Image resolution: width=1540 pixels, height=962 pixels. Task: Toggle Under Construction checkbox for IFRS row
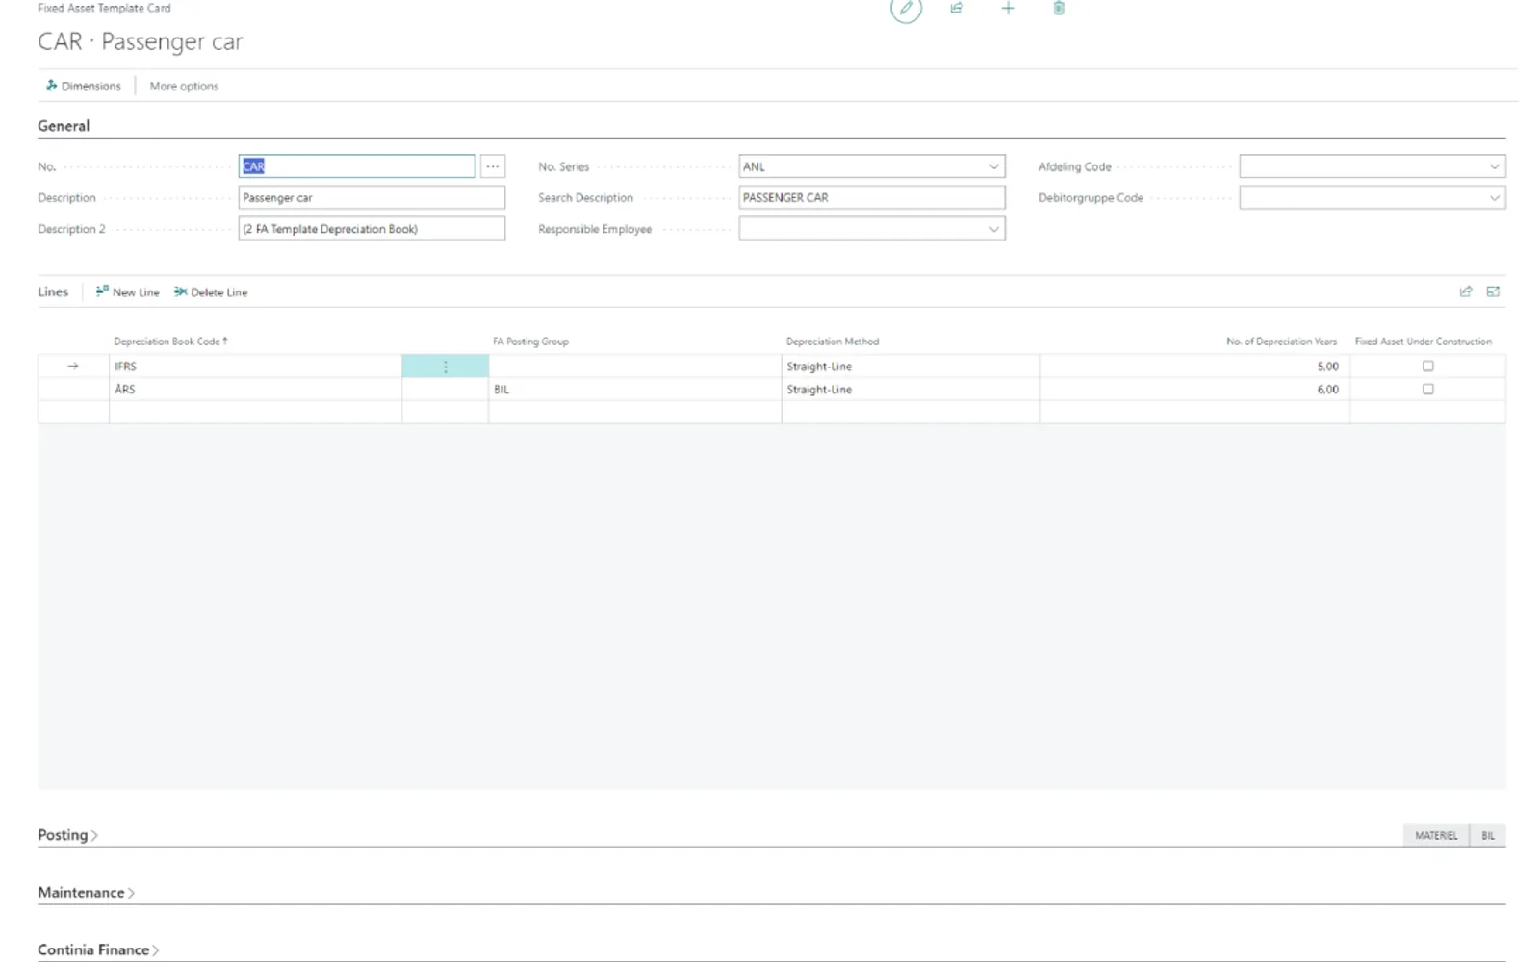click(x=1427, y=367)
